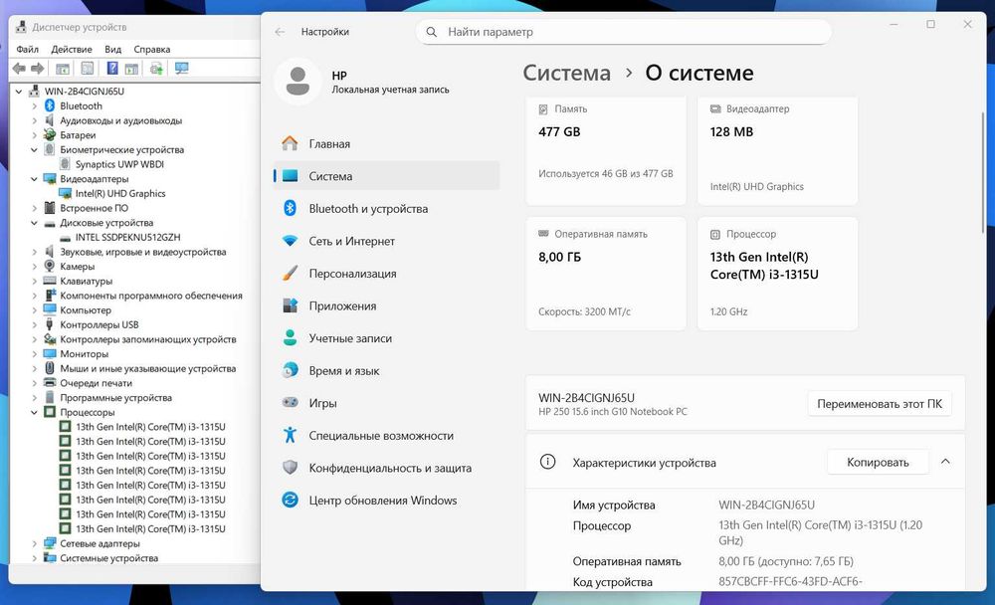The image size is (995, 605).
Task: Click the blue Help icon in Device Manager toolbar
Action: tap(112, 69)
